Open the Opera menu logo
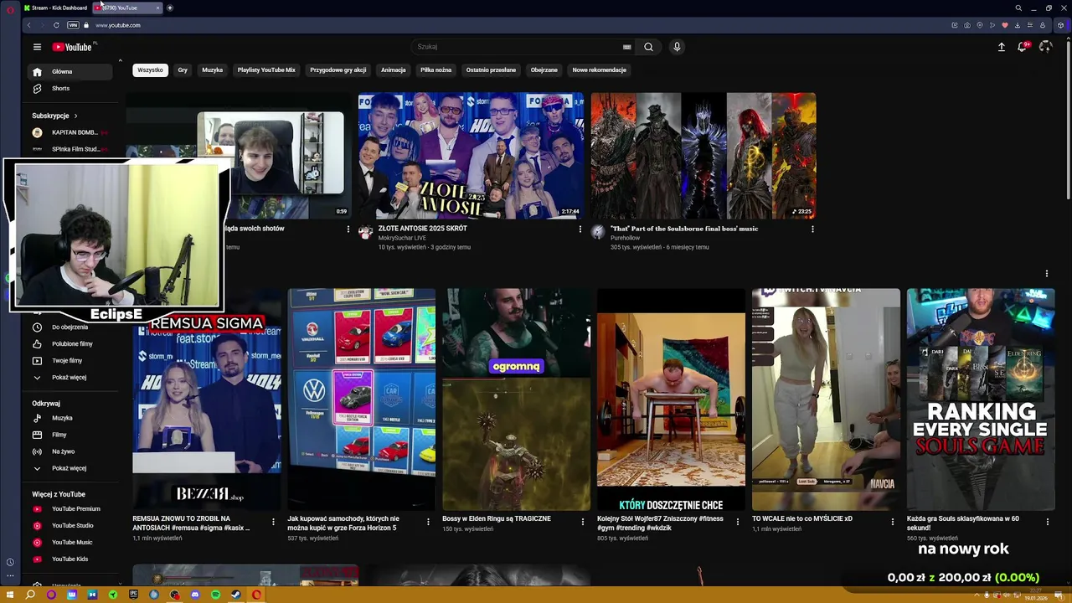Viewport: 1072px width, 603px height. 10,8
